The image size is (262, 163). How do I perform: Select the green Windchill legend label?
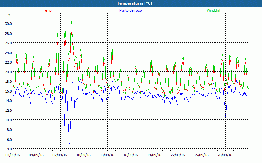[x=214, y=10]
